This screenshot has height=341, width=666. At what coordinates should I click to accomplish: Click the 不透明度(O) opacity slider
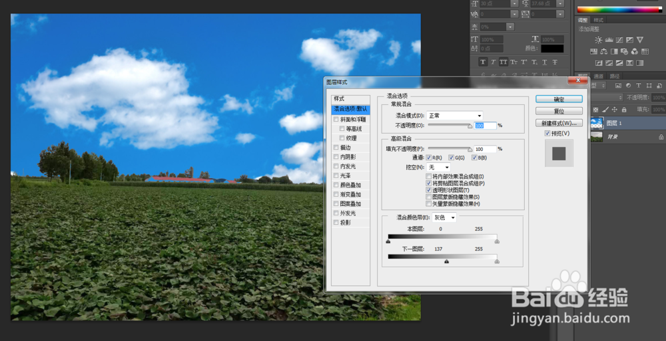point(450,126)
